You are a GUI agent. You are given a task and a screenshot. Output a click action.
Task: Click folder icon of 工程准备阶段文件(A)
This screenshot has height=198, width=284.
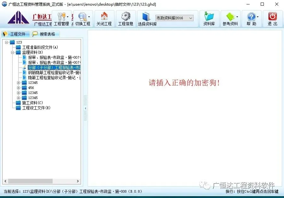(x=18, y=47)
